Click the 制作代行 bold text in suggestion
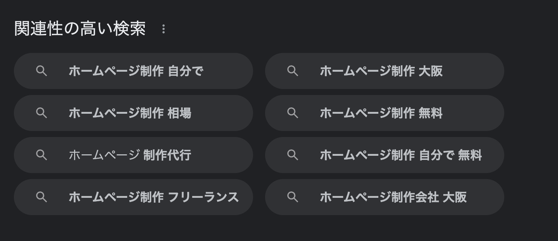The width and height of the screenshot is (558, 241). pos(167,155)
